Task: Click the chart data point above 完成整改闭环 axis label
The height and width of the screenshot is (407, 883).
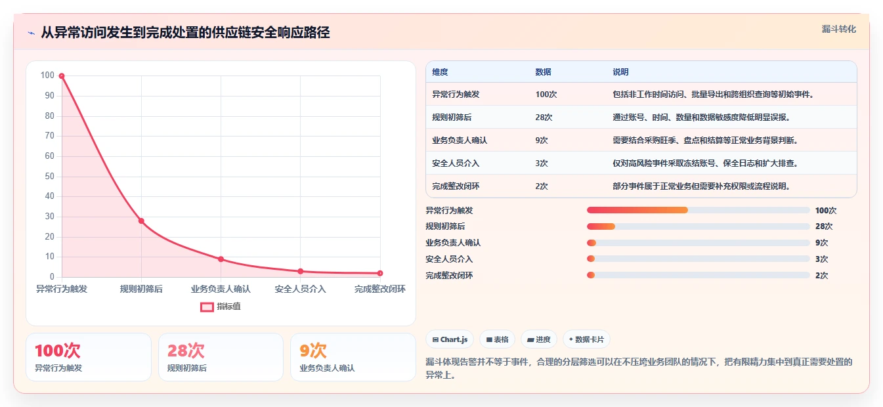Action: 380,273
